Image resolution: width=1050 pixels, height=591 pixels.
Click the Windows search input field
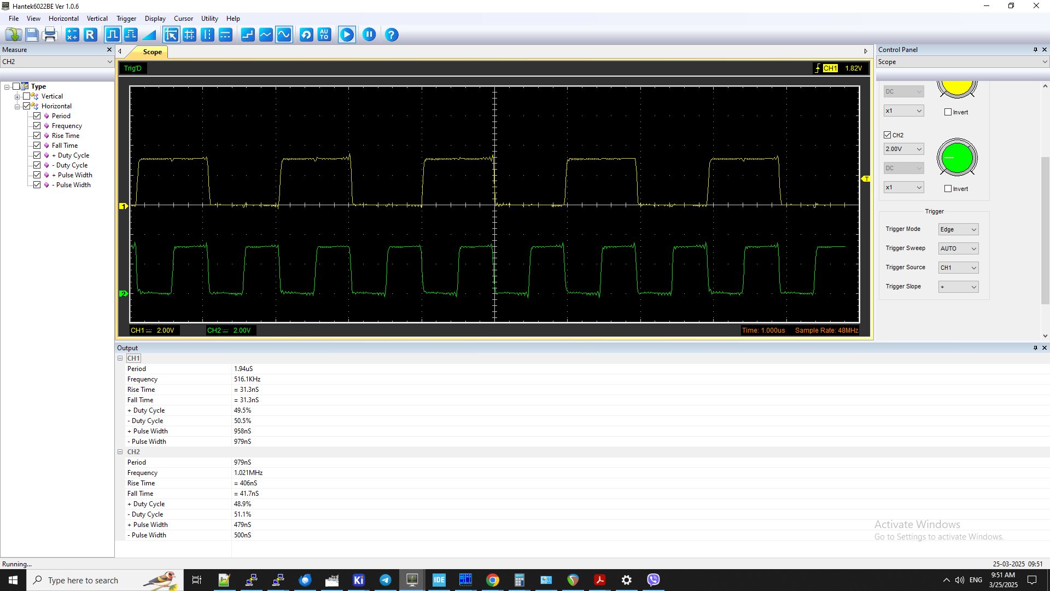(93, 580)
